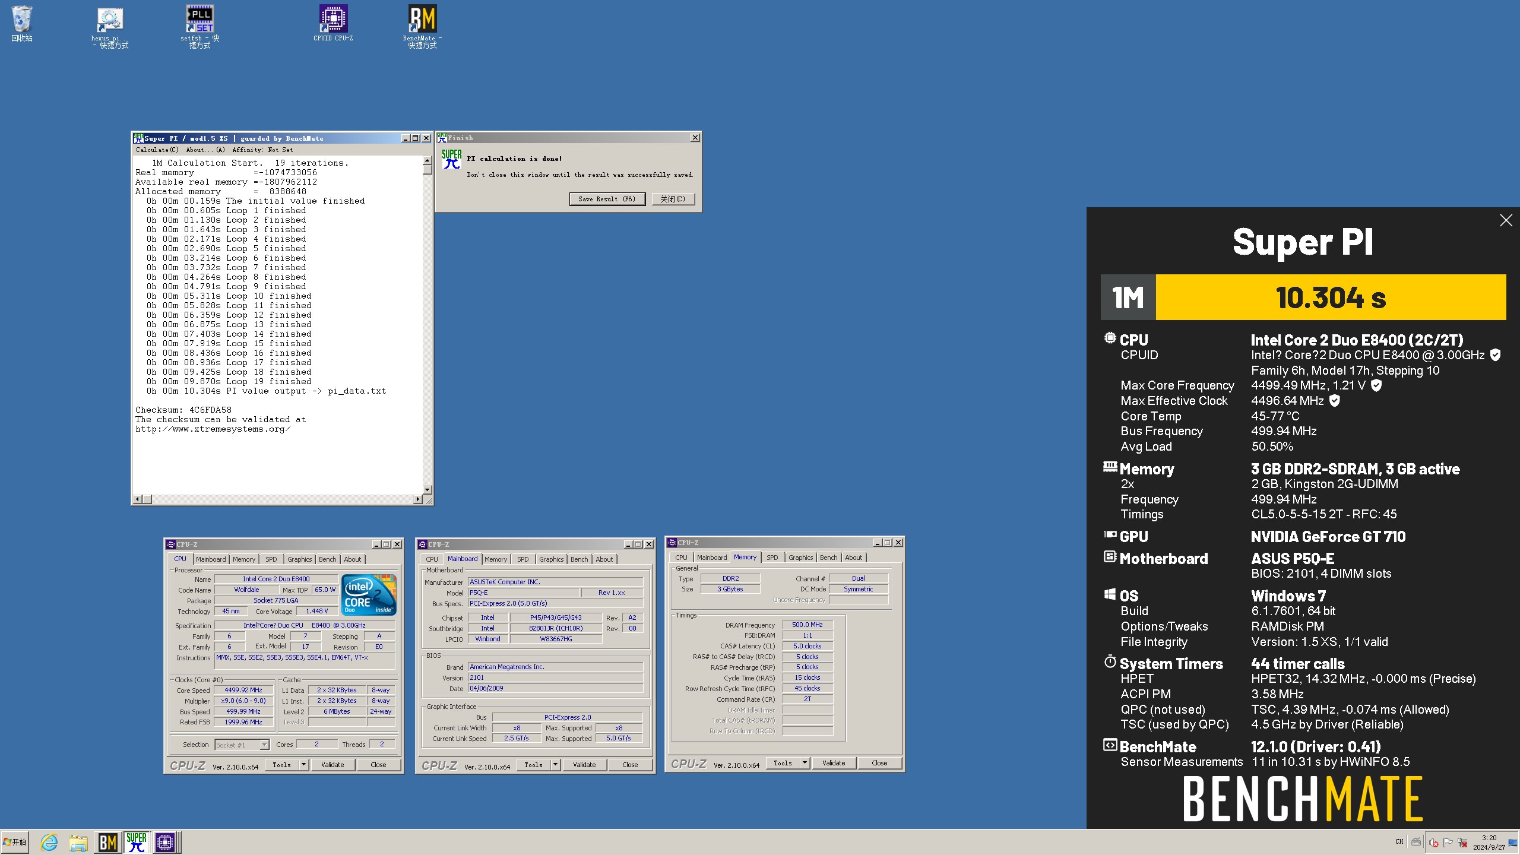Image resolution: width=1520 pixels, height=855 pixels.
Task: Select CPU tab in CPU-Z Memory window
Action: [x=681, y=558]
